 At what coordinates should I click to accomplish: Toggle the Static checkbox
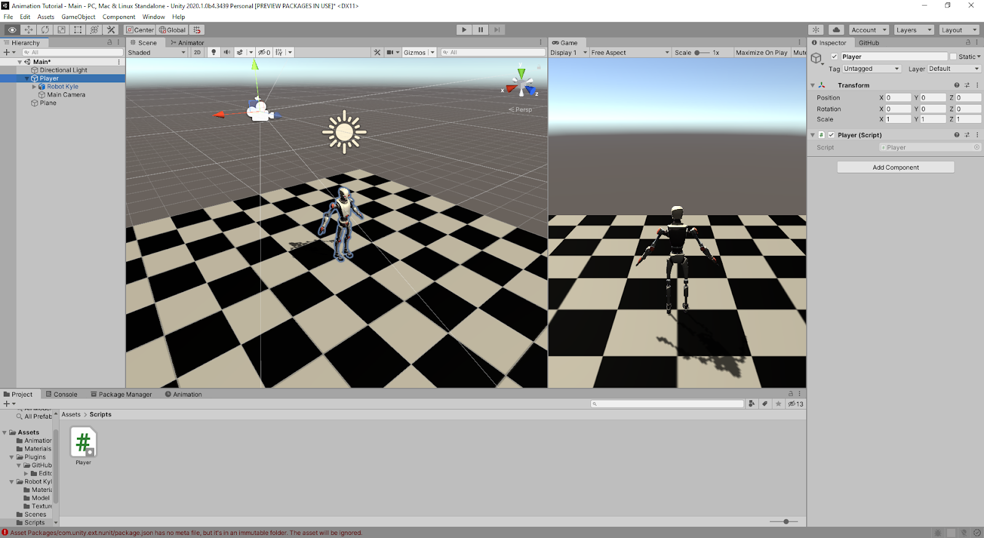(x=953, y=57)
